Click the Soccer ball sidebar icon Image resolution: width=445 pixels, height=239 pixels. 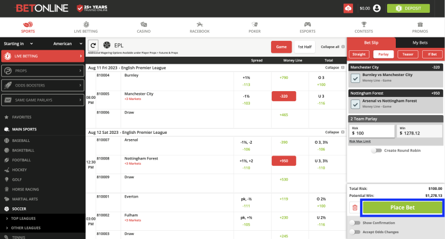(6, 209)
